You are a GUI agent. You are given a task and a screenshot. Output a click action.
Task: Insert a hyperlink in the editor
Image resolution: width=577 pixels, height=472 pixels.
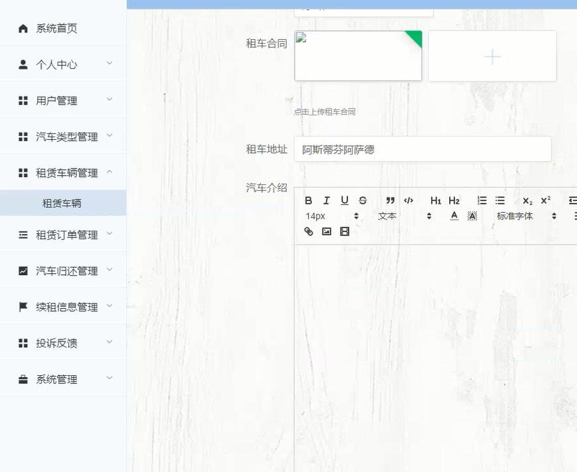click(x=308, y=231)
